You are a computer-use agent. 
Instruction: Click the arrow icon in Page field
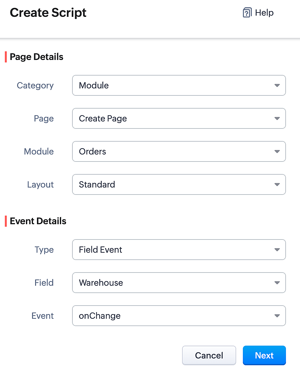coord(277,118)
